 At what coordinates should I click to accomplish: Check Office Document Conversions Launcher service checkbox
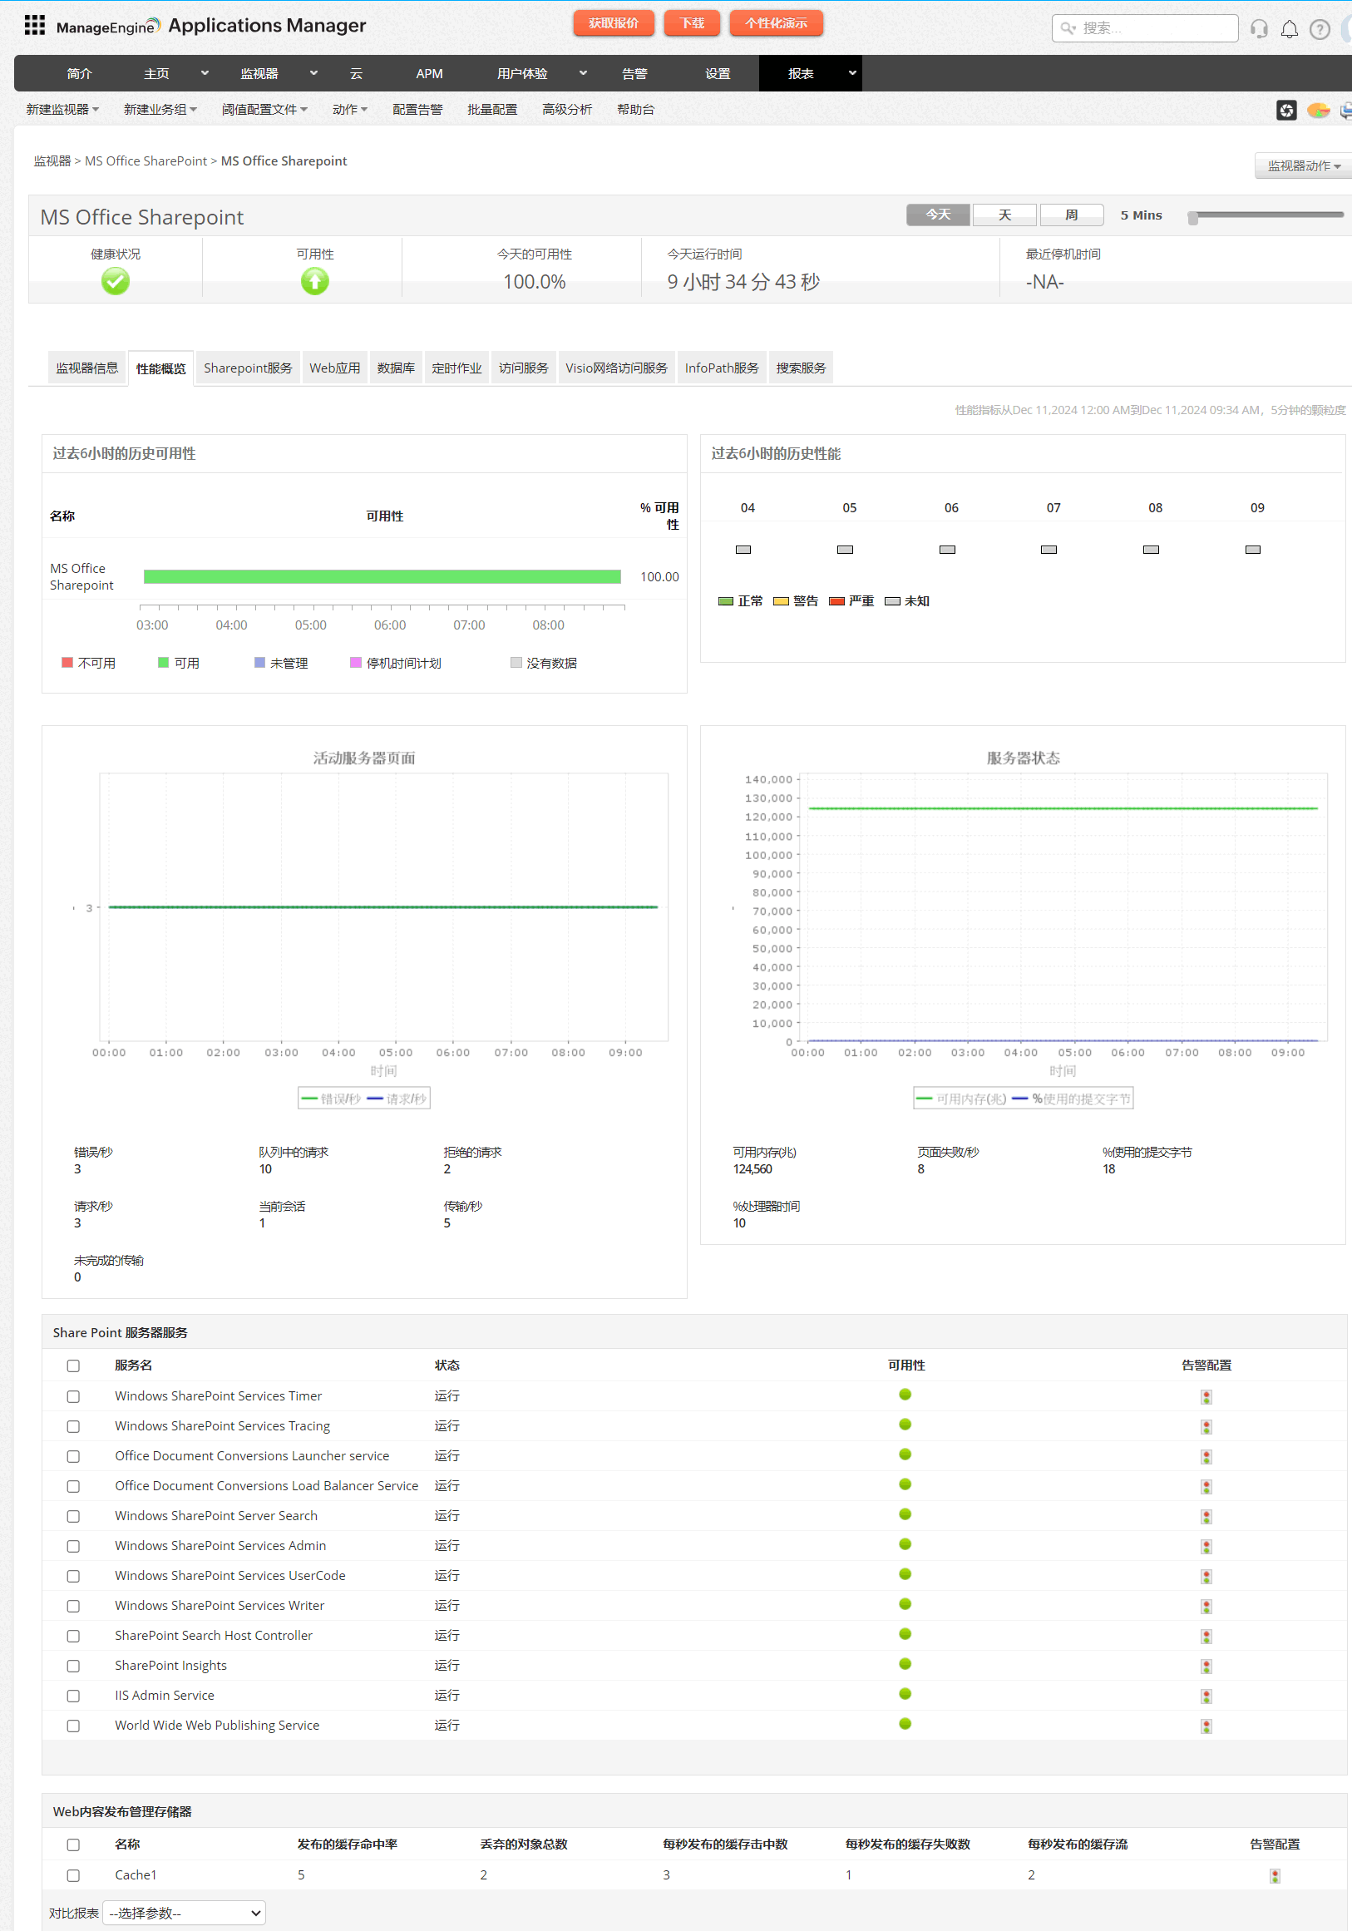coord(73,1457)
